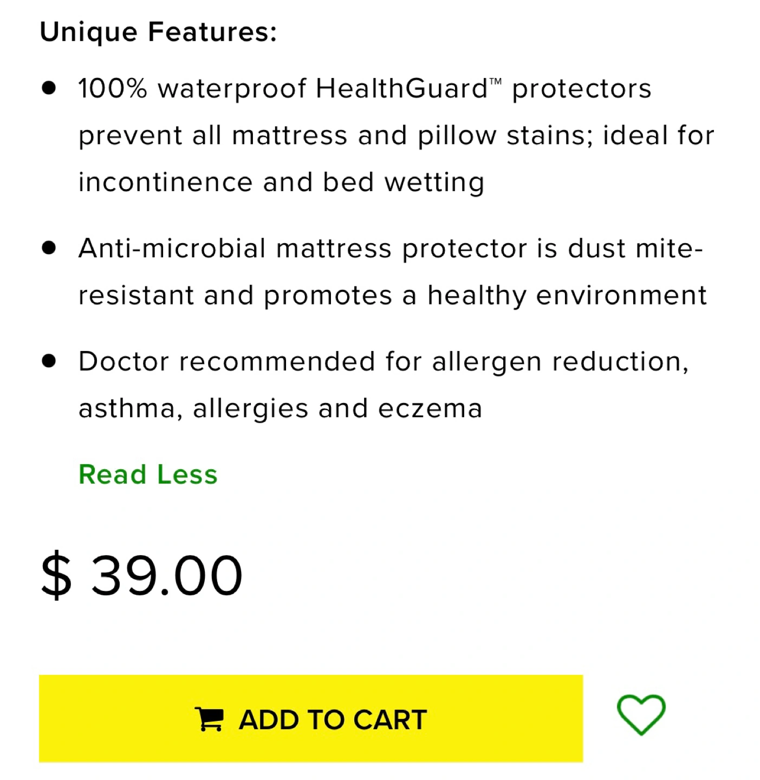Click 'incontinence and bed wetting' line
The height and width of the screenshot is (780, 760).
pyautogui.click(x=281, y=183)
